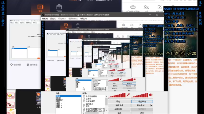Select the highlighted first scene in the list
The width and height of the screenshot is (204, 114).
tap(68, 96)
